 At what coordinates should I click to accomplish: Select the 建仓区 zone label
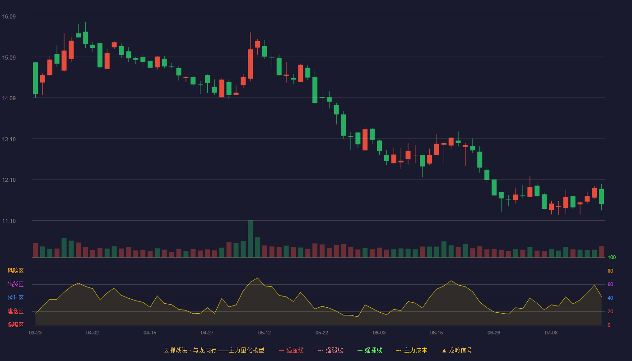[15, 311]
